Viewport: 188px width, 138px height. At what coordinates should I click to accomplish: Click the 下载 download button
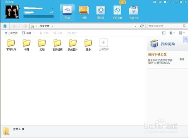coord(44,33)
